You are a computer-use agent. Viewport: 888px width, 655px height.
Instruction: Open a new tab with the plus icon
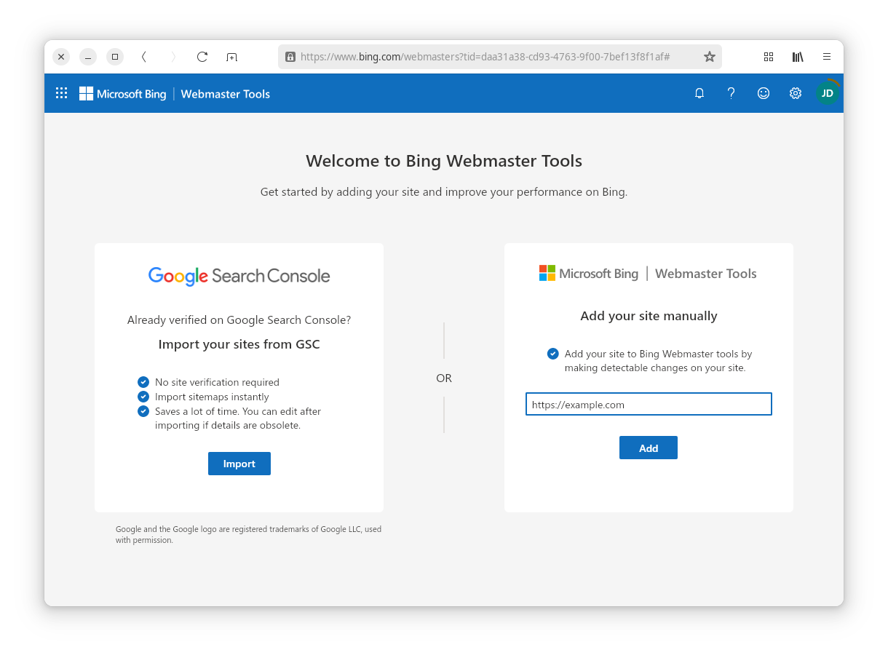[x=231, y=57]
